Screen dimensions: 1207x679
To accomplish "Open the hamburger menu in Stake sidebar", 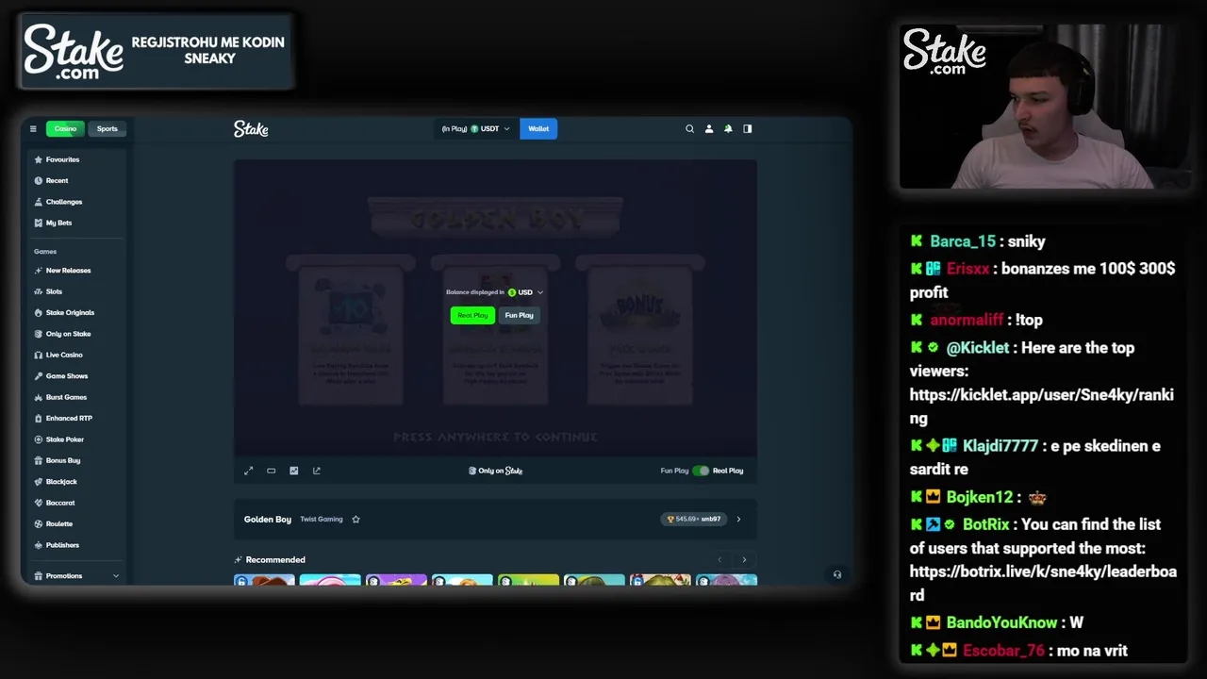I will click(33, 129).
